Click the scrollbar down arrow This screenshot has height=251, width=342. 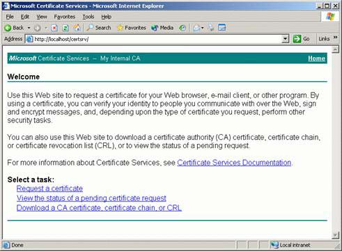point(335,236)
